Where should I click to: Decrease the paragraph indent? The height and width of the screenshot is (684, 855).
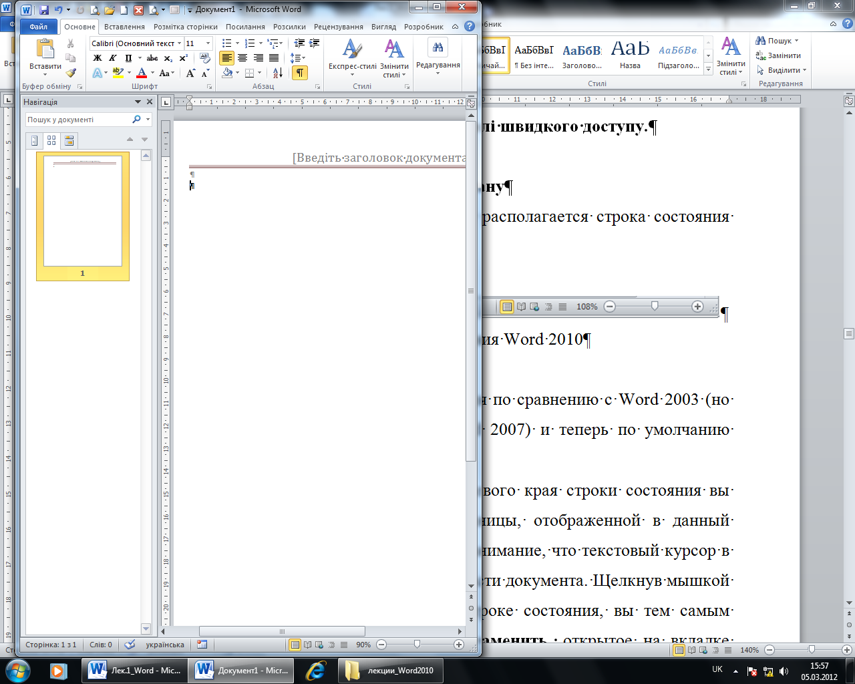(299, 43)
